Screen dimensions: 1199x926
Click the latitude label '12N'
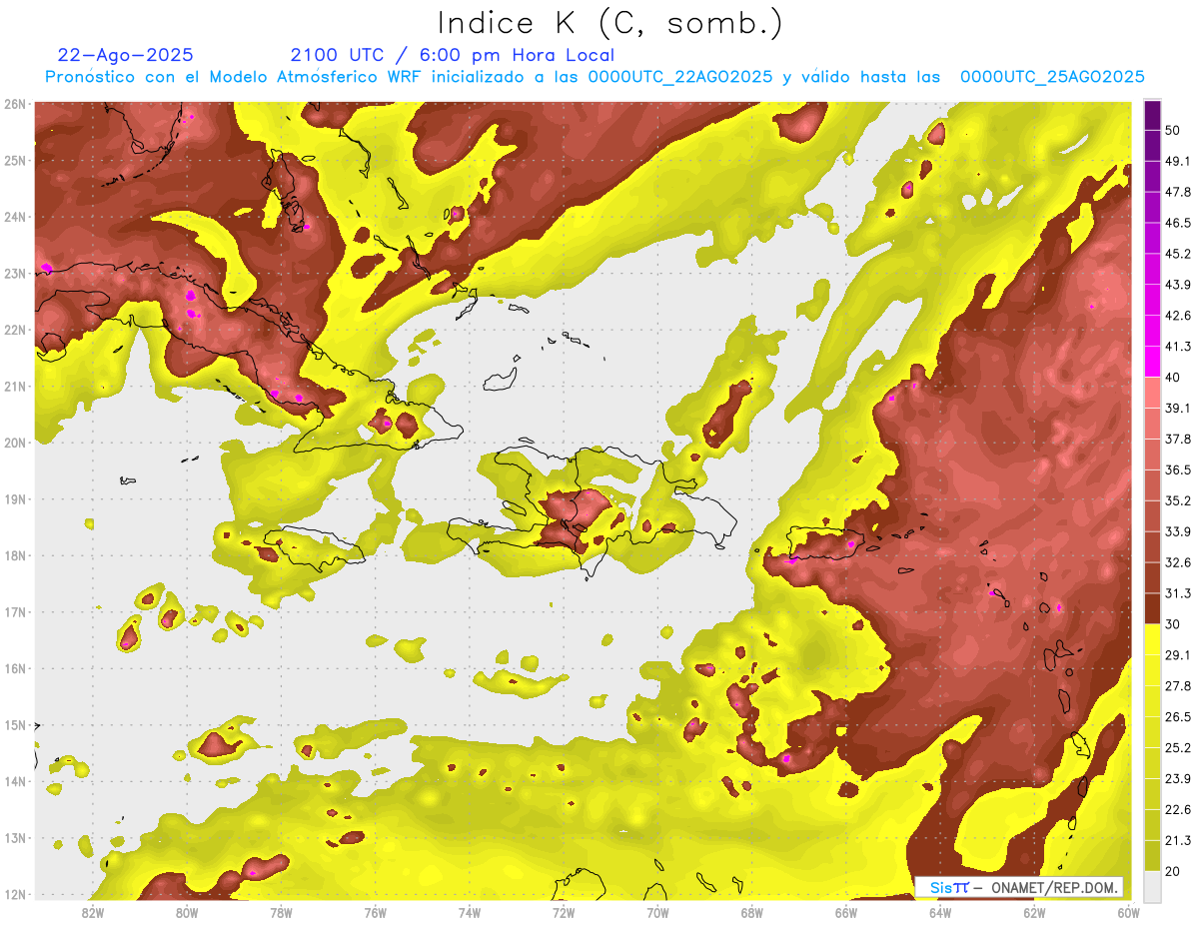tap(15, 894)
